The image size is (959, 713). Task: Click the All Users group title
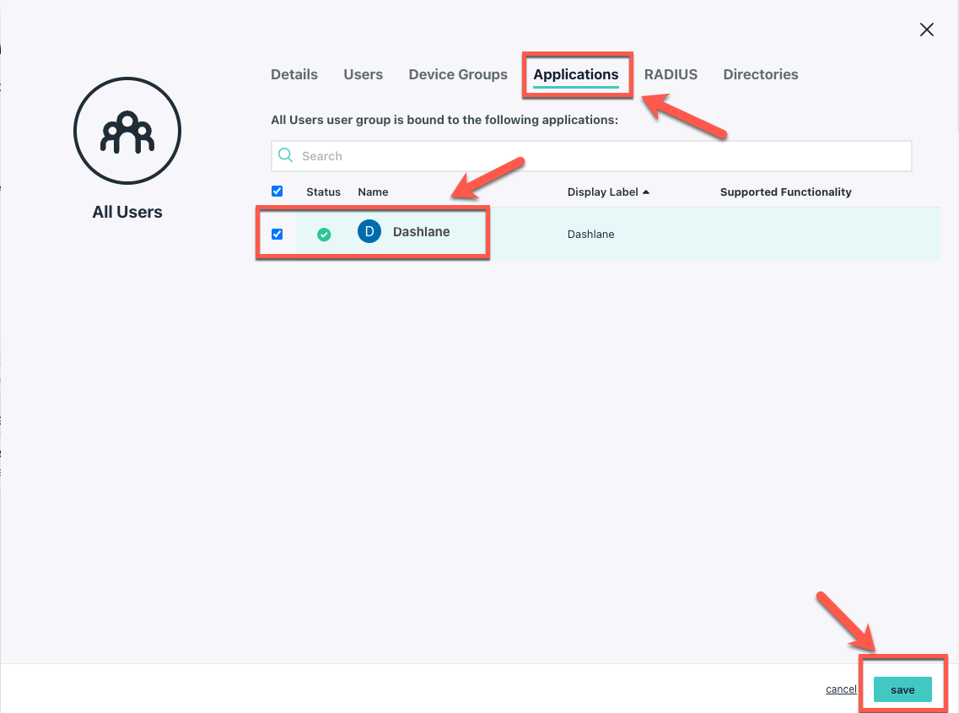[127, 212]
